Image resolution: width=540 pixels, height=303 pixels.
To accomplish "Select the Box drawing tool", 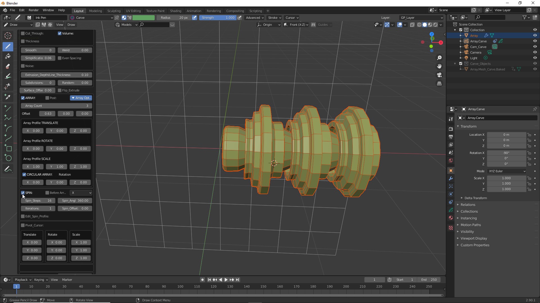I will (8, 148).
